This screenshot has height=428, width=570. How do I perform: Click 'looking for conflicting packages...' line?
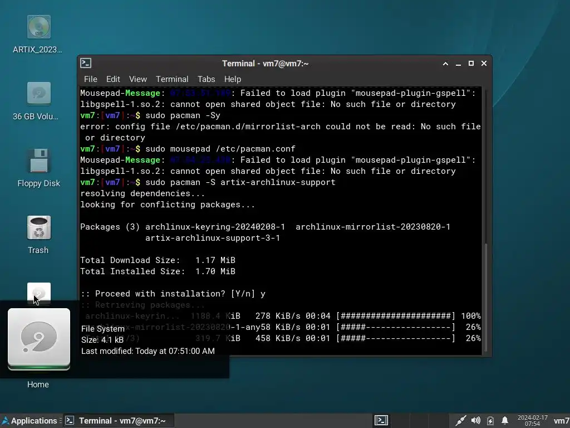point(168,205)
